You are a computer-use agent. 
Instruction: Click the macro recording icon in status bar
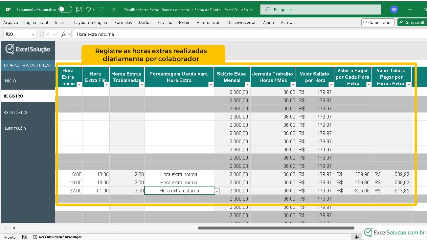click(x=25, y=237)
